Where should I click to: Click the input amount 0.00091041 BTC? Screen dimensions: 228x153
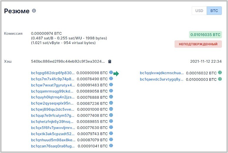pyautogui.click(x=93, y=146)
